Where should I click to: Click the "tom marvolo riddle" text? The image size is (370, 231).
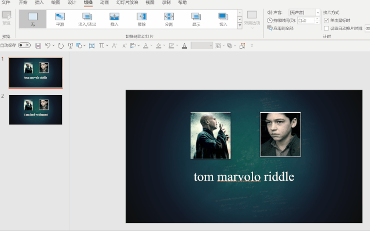244,177
